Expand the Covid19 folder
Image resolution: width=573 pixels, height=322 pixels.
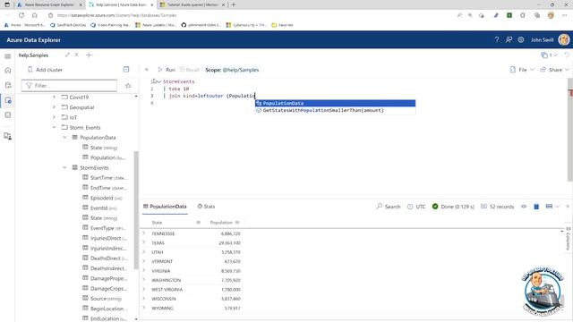[54, 97]
